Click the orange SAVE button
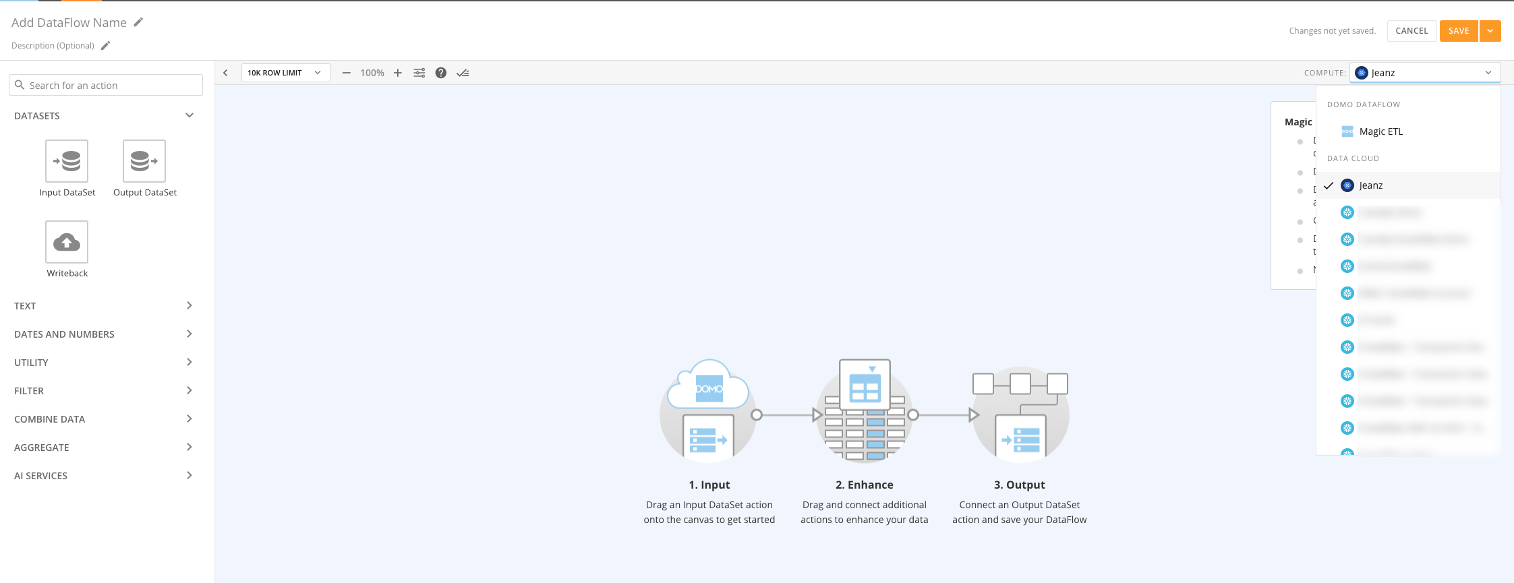This screenshot has width=1514, height=583. click(x=1459, y=31)
